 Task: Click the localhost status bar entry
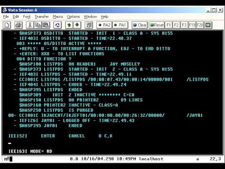[x=151, y=159]
